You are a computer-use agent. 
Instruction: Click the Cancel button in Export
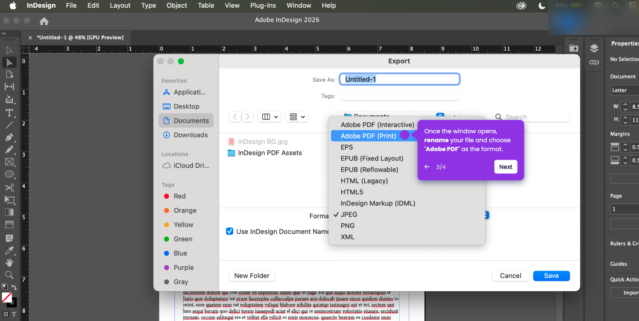pyautogui.click(x=511, y=275)
